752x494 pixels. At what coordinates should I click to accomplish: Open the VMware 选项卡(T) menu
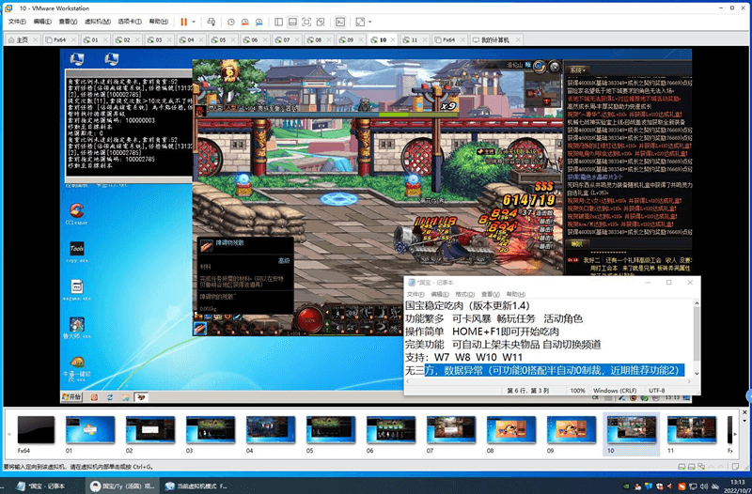[x=130, y=22]
